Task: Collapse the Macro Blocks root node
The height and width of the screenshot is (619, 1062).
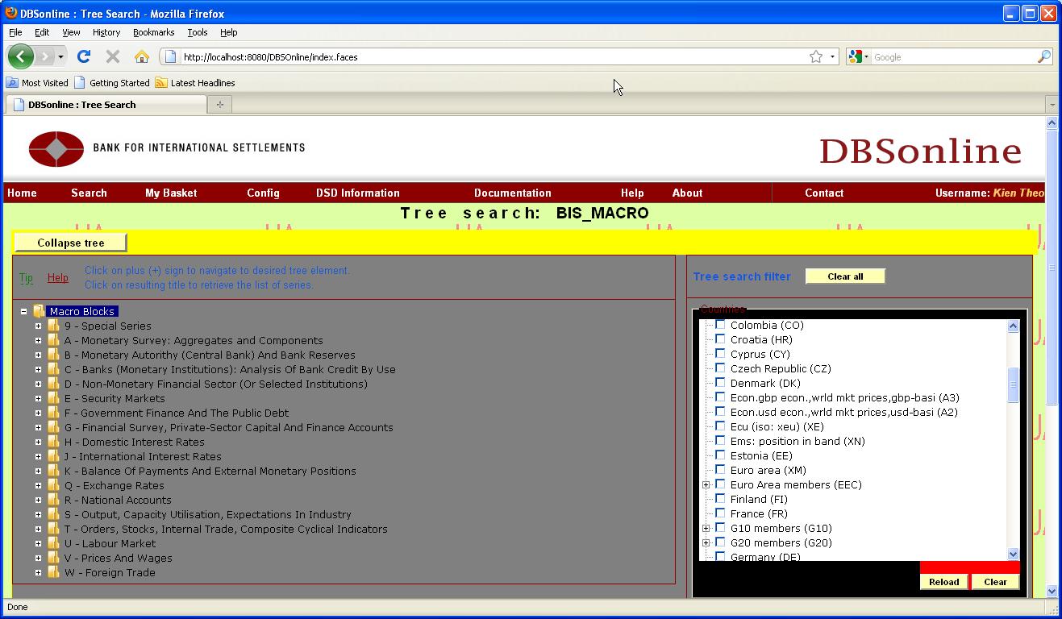Action: (x=23, y=311)
